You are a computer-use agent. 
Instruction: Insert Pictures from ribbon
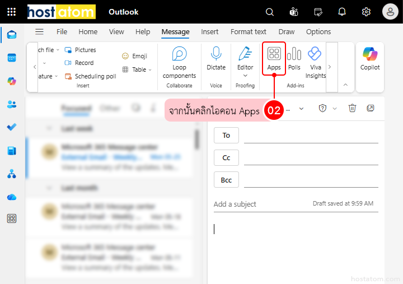[x=81, y=50]
